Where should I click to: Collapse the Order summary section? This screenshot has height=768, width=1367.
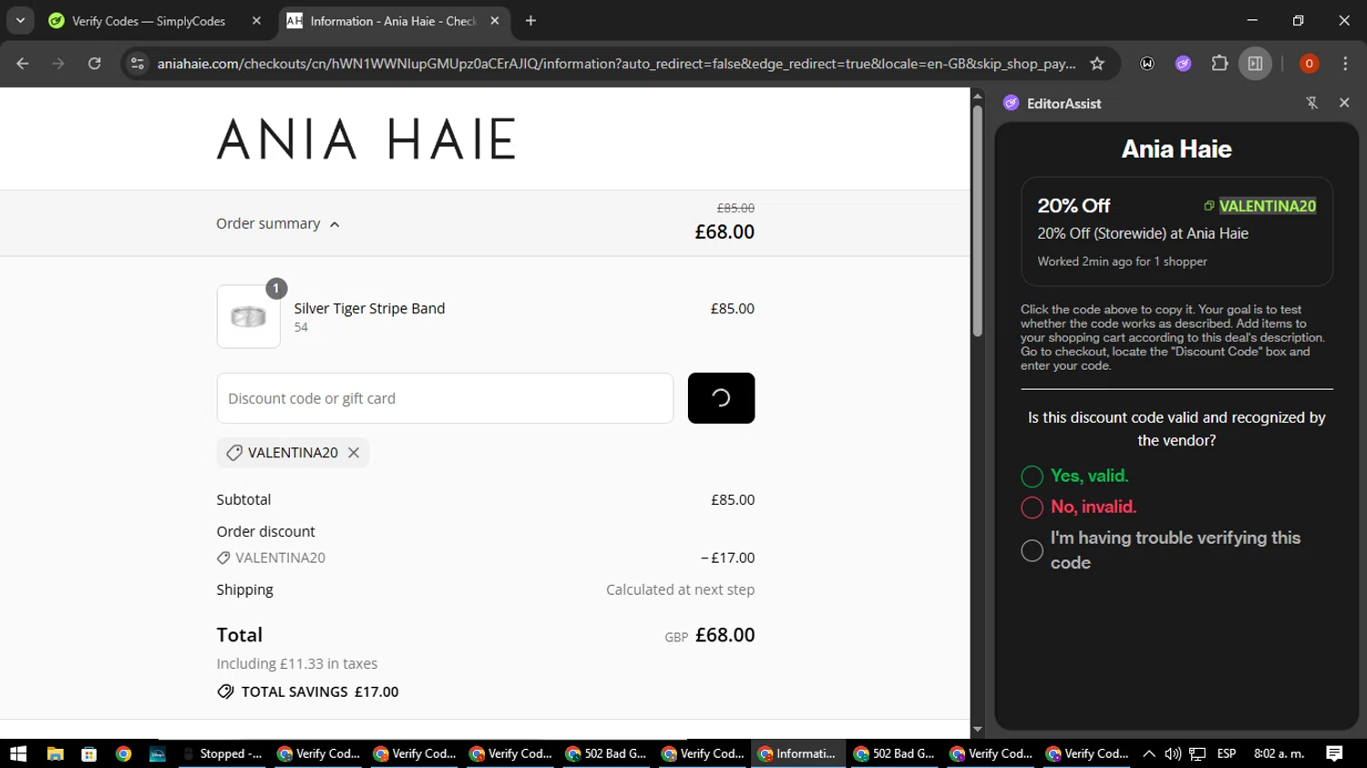(278, 224)
